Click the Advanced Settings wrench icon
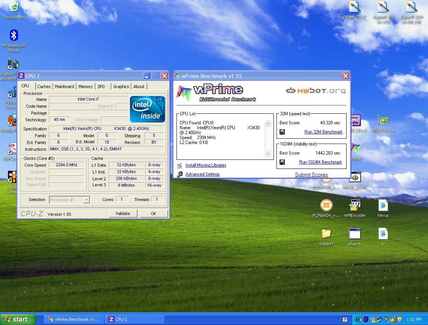The image size is (428, 325). [179, 174]
